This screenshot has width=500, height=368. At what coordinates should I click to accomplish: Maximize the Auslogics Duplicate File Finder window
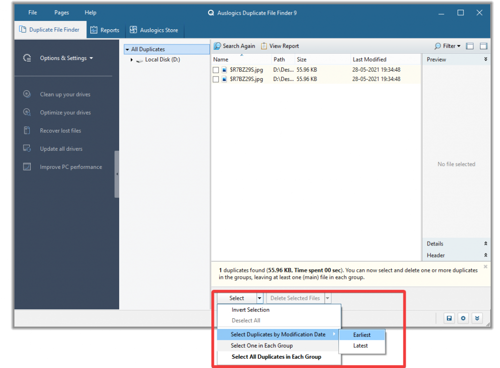pyautogui.click(x=460, y=13)
